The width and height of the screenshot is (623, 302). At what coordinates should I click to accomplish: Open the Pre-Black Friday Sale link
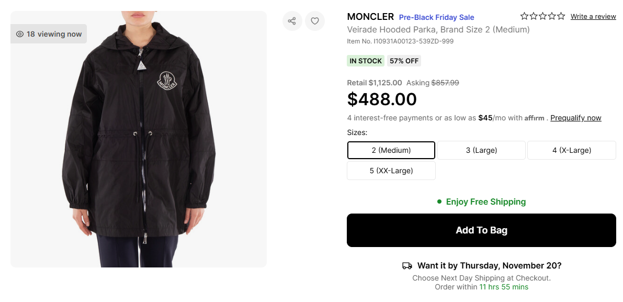pyautogui.click(x=437, y=17)
